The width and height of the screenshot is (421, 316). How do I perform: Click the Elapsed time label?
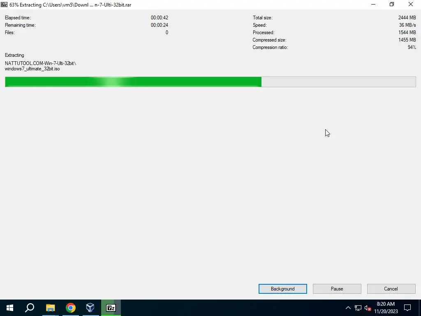coord(18,18)
